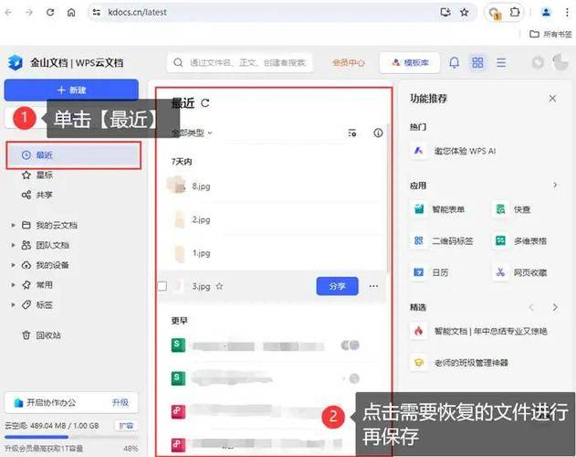Open the notifications bell icon

click(x=455, y=62)
